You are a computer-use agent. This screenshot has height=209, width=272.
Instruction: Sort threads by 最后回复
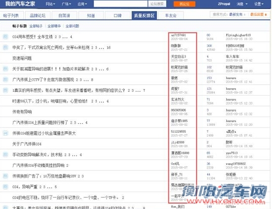[x=257, y=14]
